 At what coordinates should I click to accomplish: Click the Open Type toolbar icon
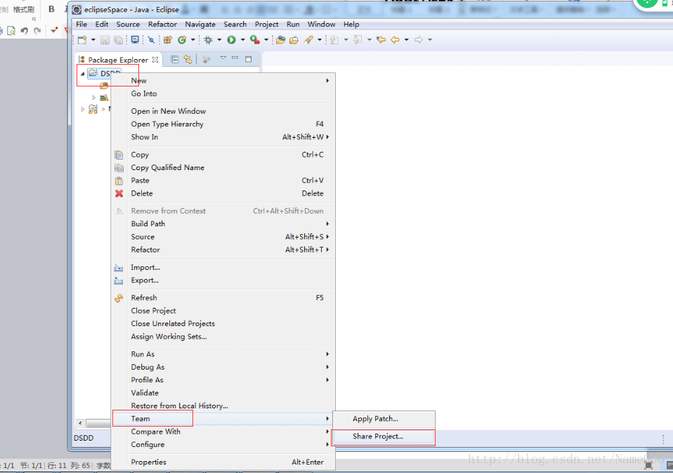click(280, 40)
